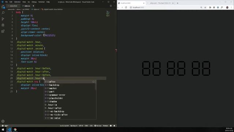This screenshot has height=132, width=234.
Task: Click CRLF line ending in status bar
Action: click(x=86, y=126)
